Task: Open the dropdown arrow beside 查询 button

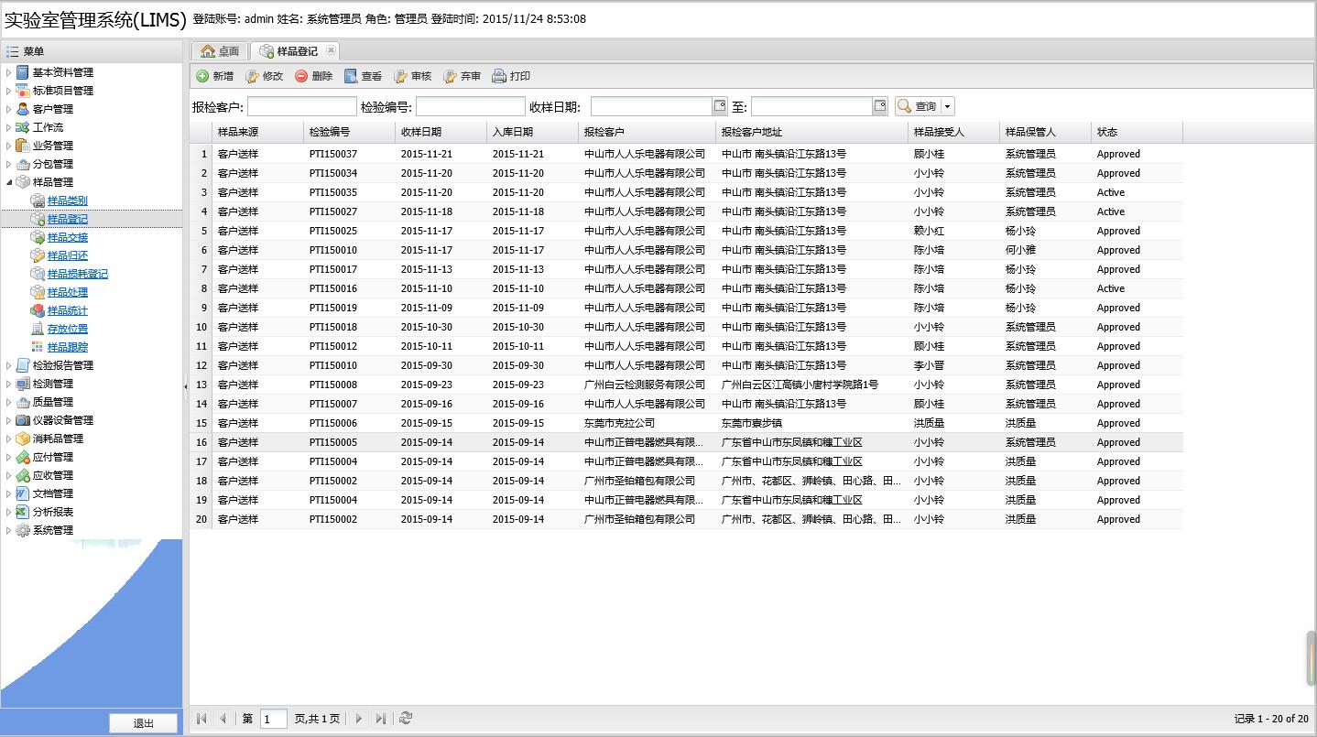Action: click(x=947, y=107)
